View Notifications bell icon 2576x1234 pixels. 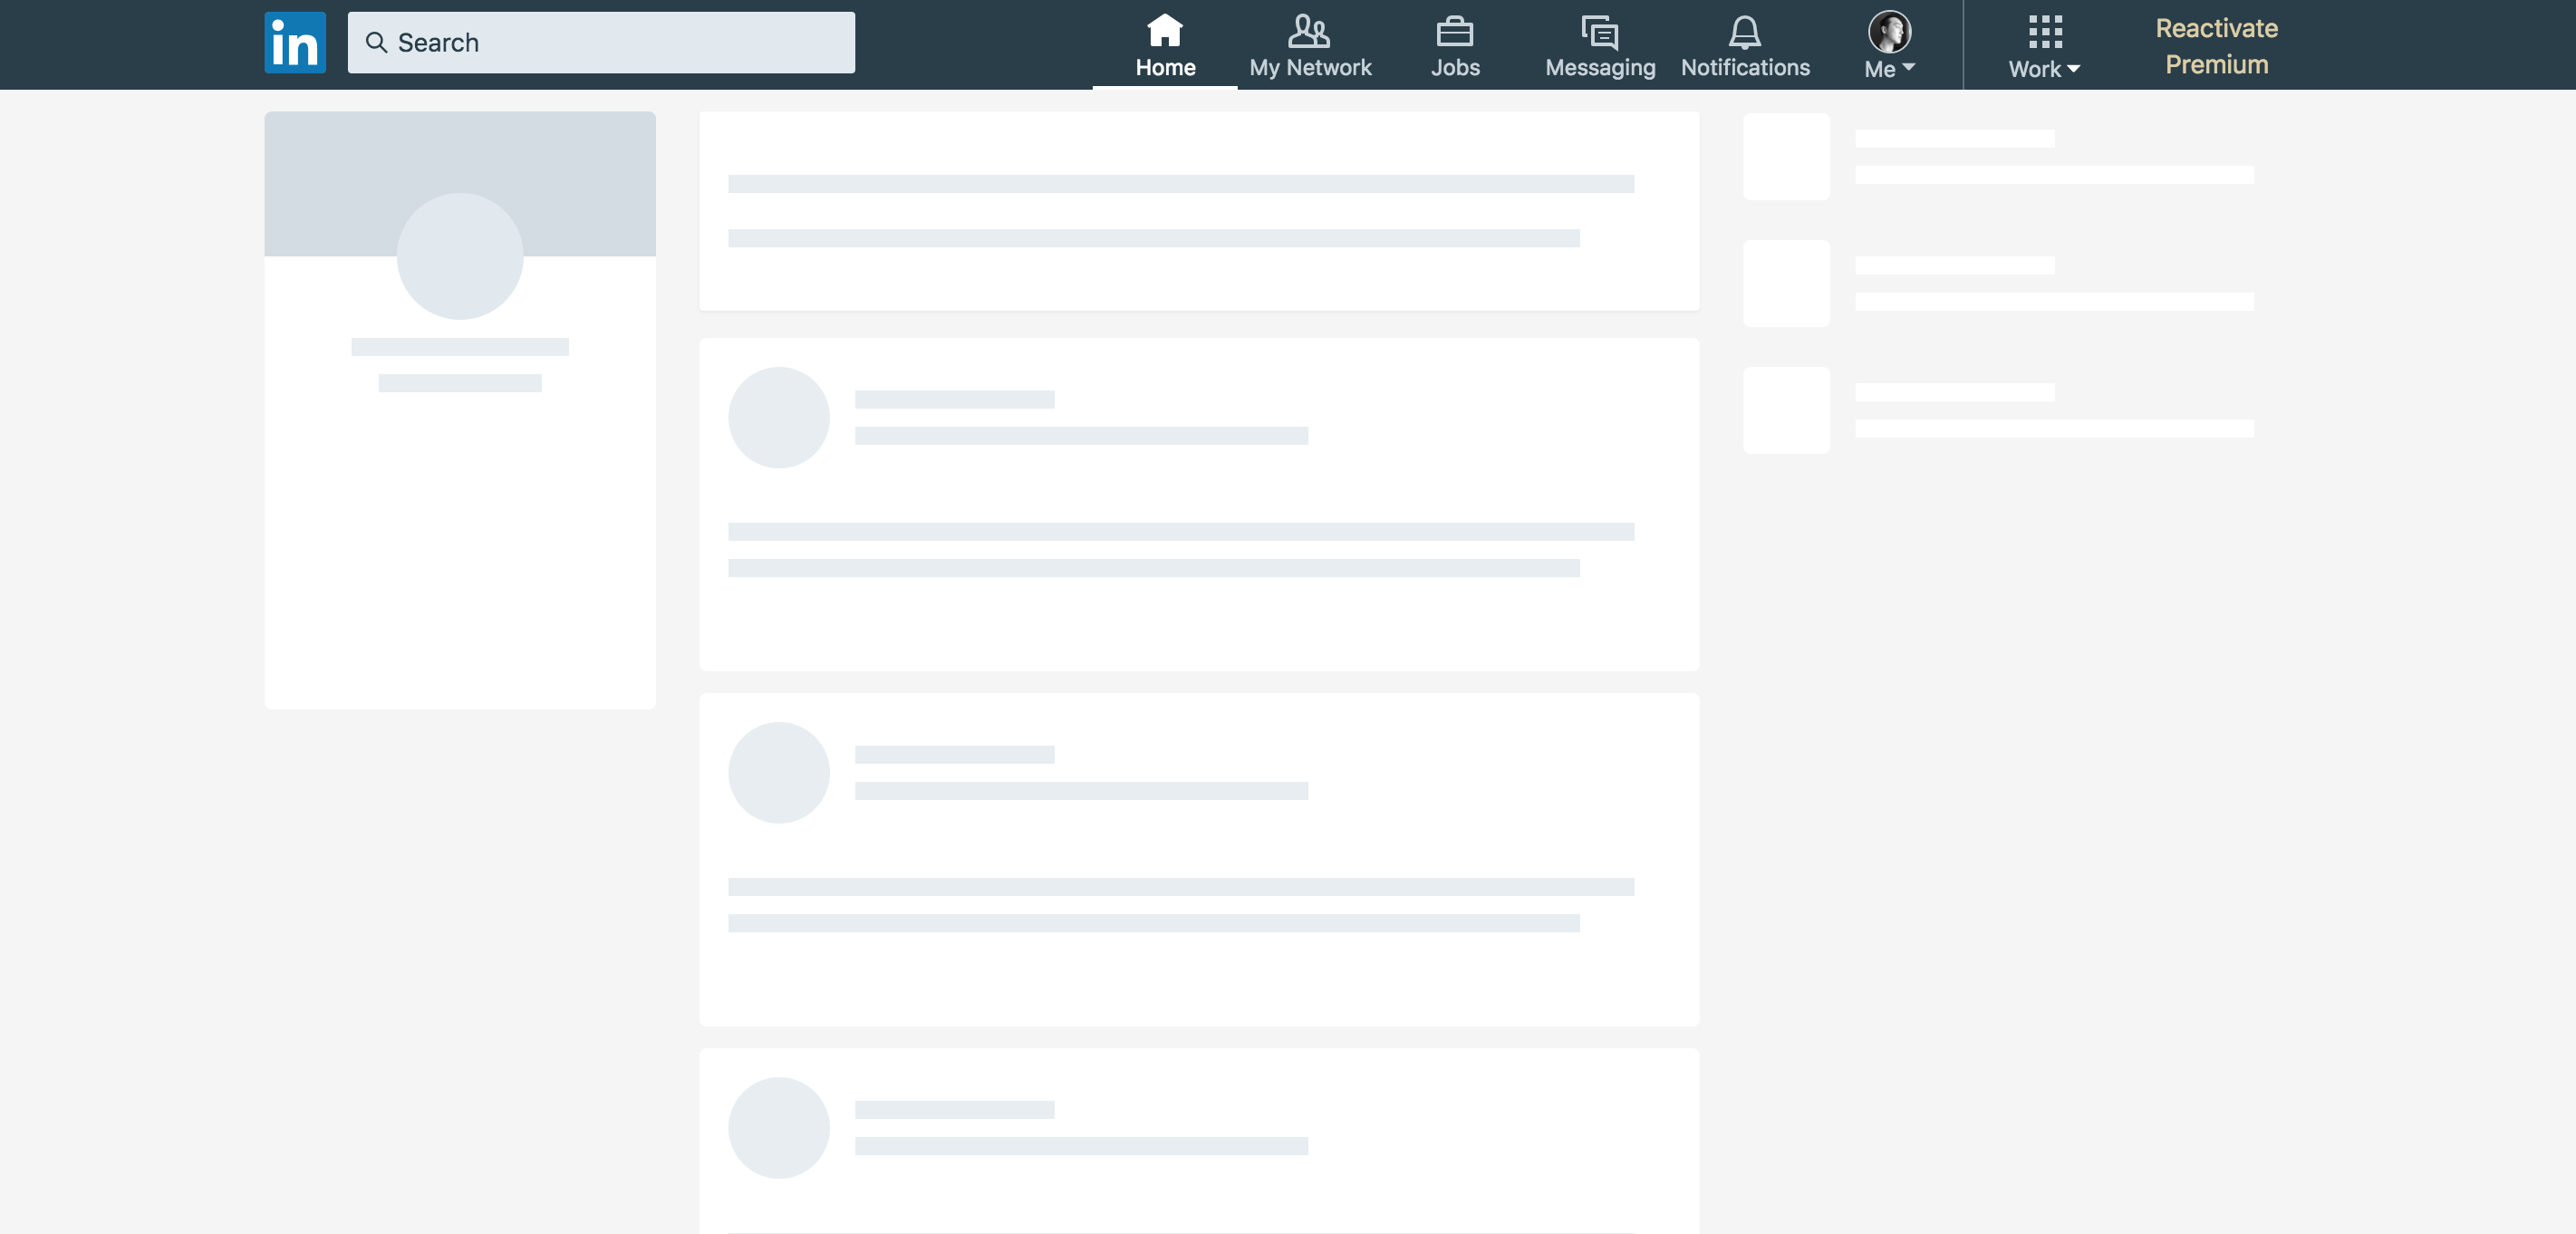1743,31
